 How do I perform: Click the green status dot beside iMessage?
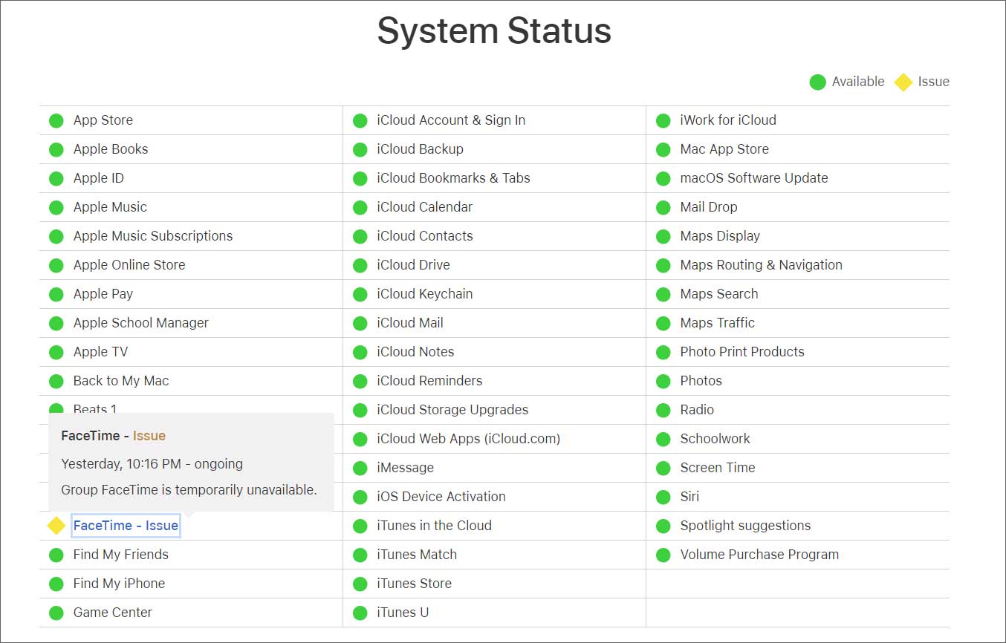pos(360,468)
